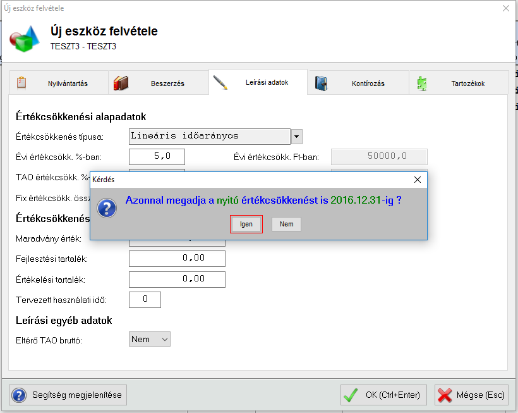
Task: Switch to the Kontírozás tab
Action: 368,83
